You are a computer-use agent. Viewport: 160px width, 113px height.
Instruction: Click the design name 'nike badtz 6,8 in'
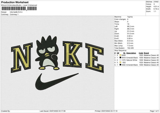click(x=16, y=12)
